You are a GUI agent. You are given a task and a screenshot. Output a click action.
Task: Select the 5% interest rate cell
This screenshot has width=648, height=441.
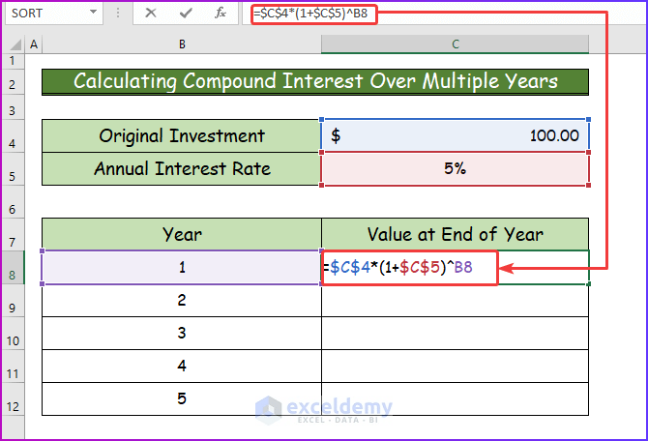point(455,169)
